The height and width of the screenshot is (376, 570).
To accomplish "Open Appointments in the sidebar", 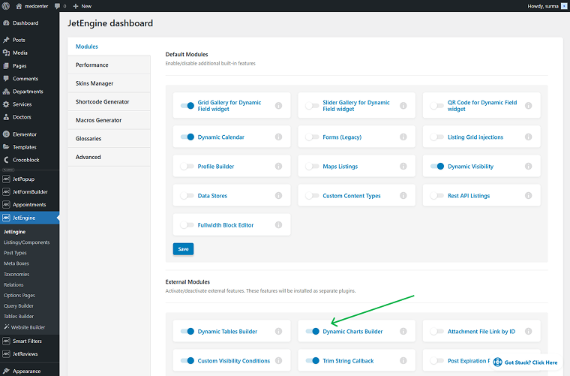I will coord(29,204).
